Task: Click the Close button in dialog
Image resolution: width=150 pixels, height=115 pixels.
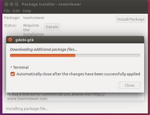Action: click(129, 85)
